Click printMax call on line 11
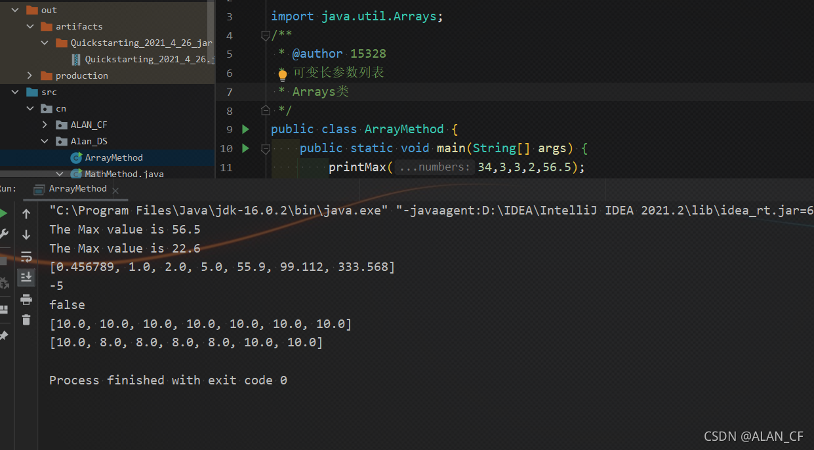The image size is (814, 450). click(x=457, y=167)
